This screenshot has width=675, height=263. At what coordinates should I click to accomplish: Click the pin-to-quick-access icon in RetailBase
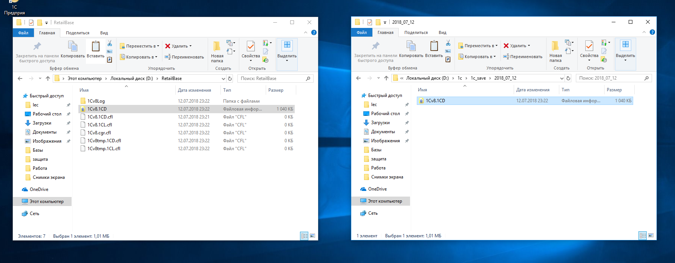click(x=37, y=46)
